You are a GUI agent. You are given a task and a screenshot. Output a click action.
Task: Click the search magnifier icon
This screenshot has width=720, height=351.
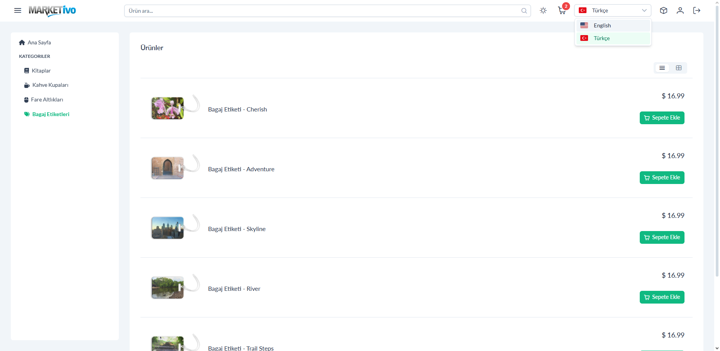coord(524,11)
